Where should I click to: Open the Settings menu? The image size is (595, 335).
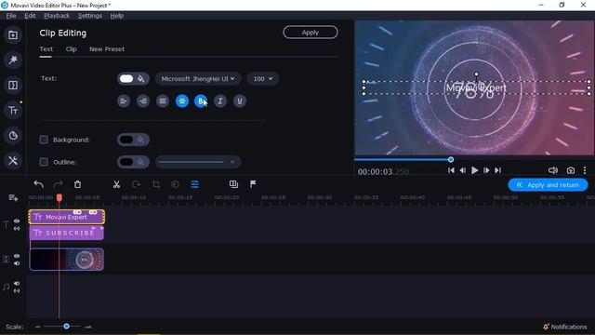click(90, 16)
